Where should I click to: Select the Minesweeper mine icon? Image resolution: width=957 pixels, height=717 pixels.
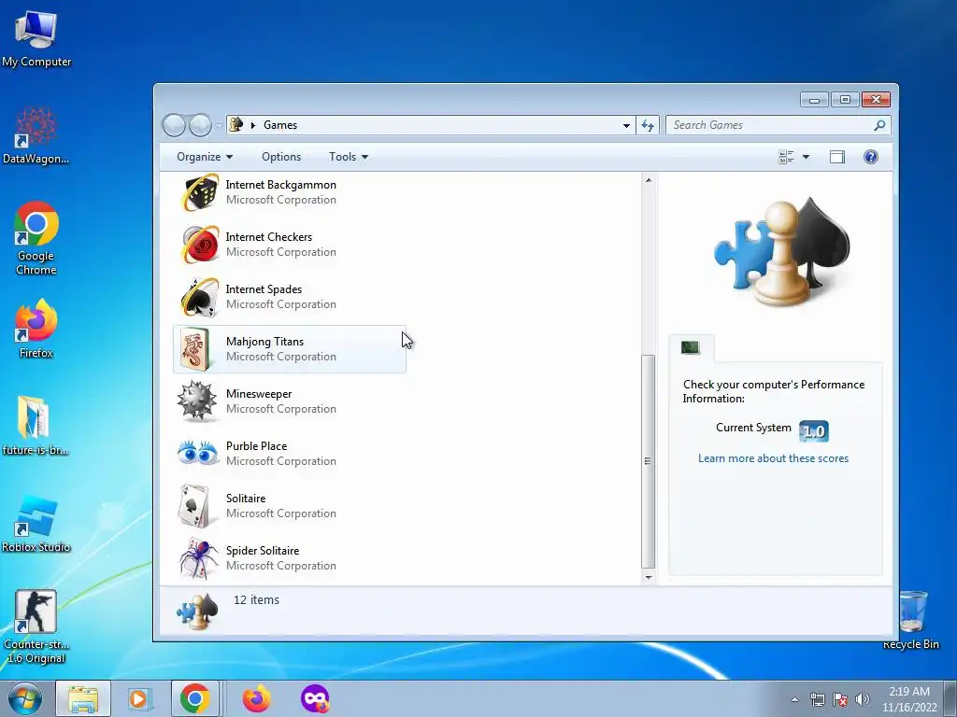tap(196, 401)
